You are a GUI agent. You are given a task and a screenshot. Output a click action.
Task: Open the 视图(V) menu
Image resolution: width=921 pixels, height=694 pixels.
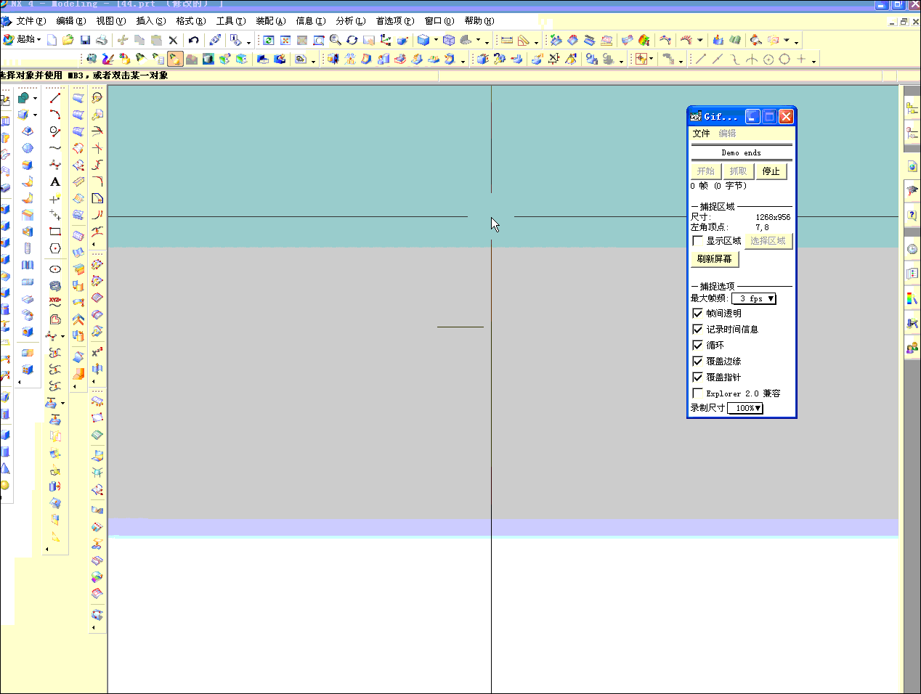[x=110, y=21]
